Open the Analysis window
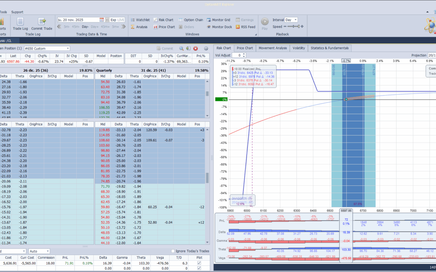Viewport: 436px width, 272px height. [x=139, y=27]
